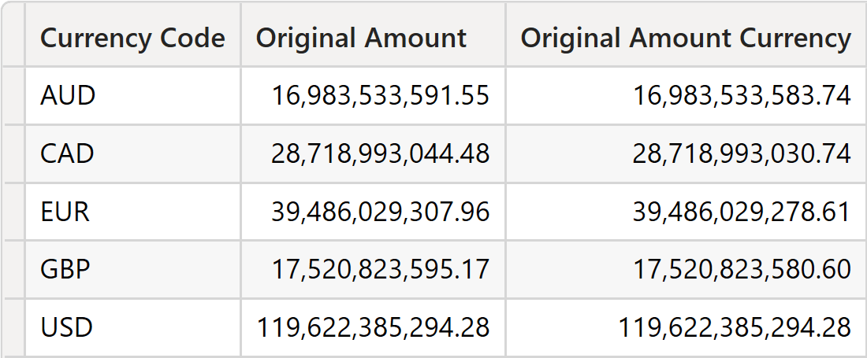Click the EUR currency code cell
Viewport: 867px width, 358px height.
point(132,212)
